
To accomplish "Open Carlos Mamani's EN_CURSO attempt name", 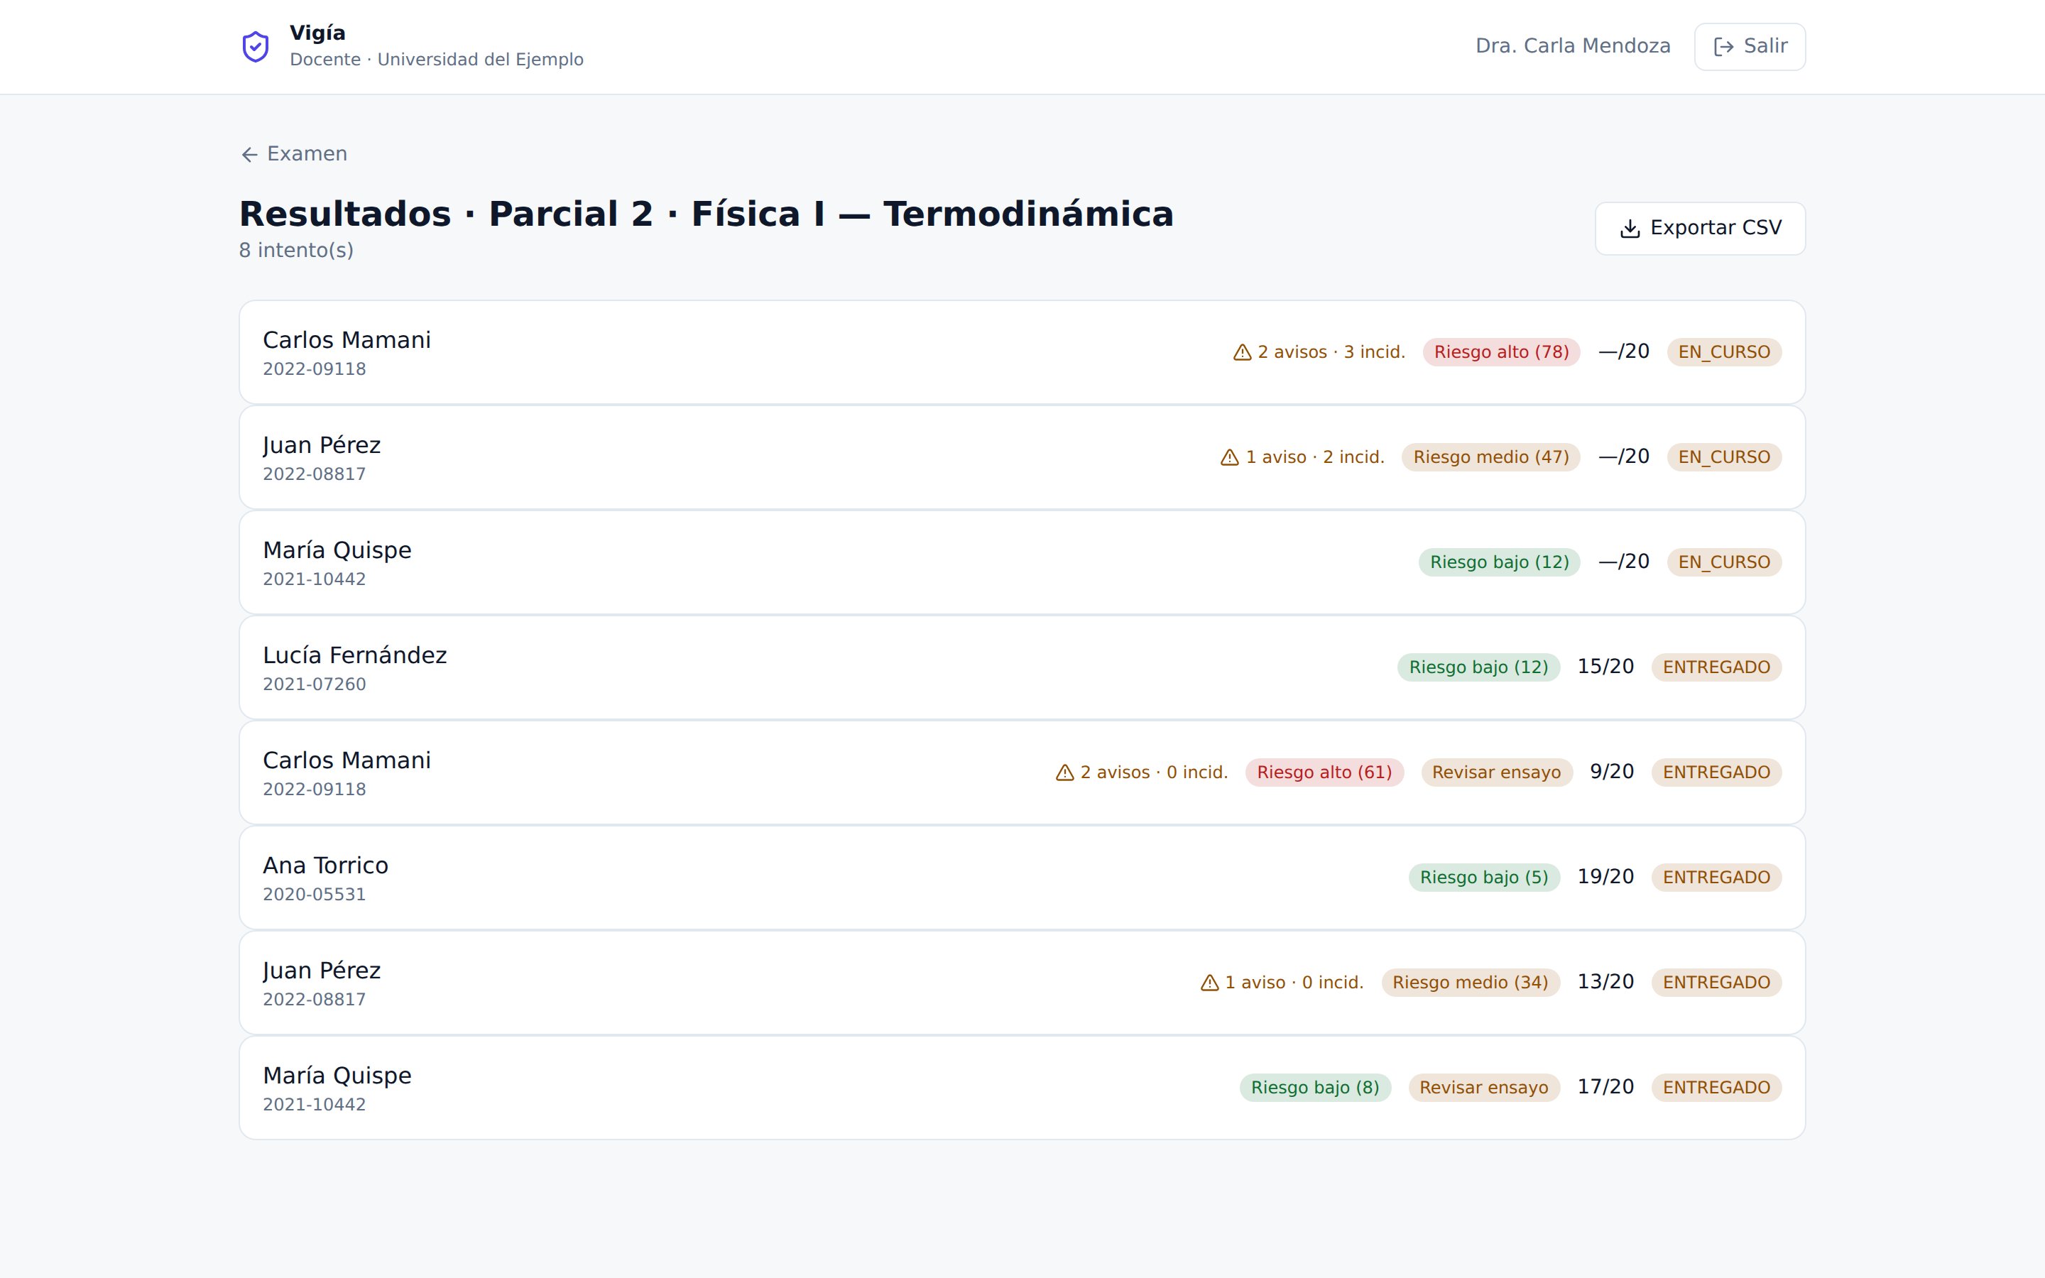I will coord(347,340).
